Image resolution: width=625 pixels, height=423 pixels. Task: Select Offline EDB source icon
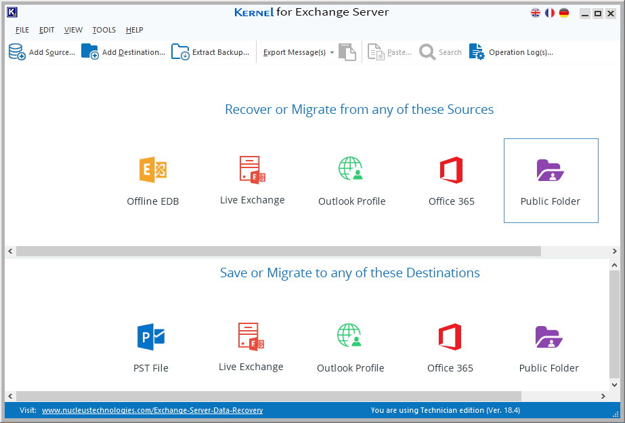(153, 170)
